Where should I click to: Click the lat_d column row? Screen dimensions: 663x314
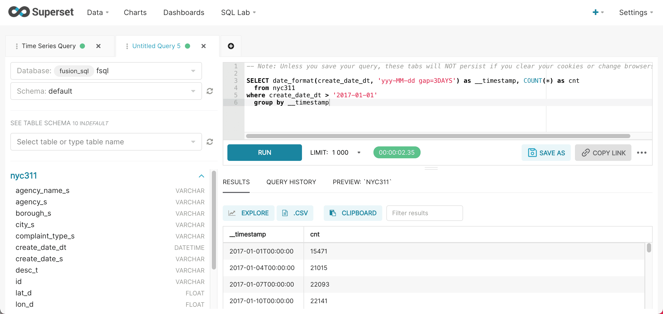110,293
